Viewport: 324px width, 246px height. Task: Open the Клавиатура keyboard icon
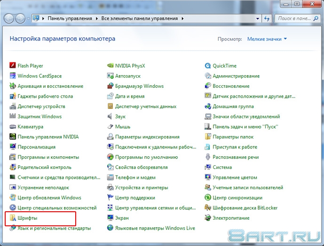(13, 126)
